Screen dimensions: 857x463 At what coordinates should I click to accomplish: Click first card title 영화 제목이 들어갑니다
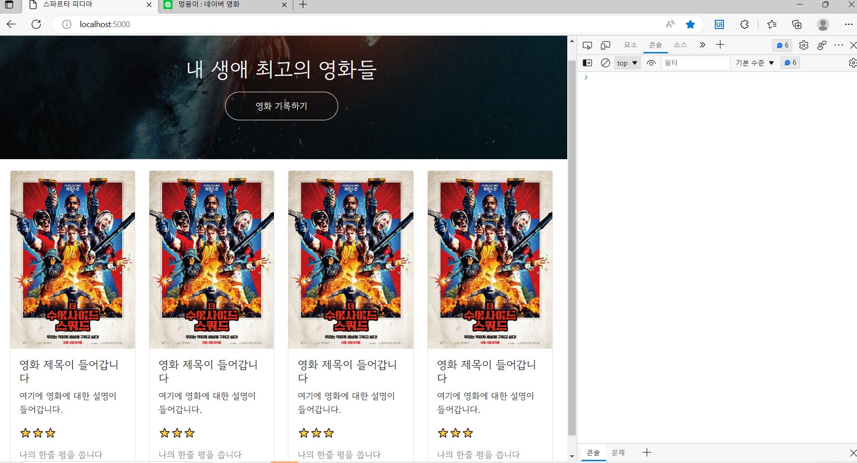click(69, 371)
